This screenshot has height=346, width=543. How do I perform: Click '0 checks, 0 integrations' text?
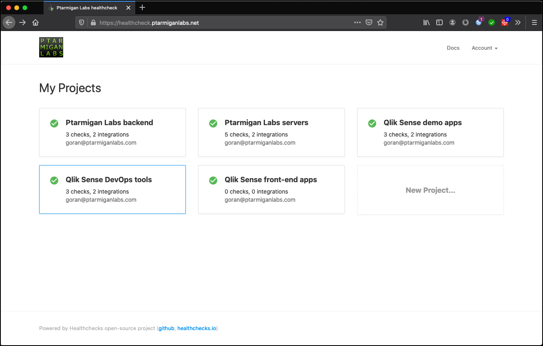[256, 192]
